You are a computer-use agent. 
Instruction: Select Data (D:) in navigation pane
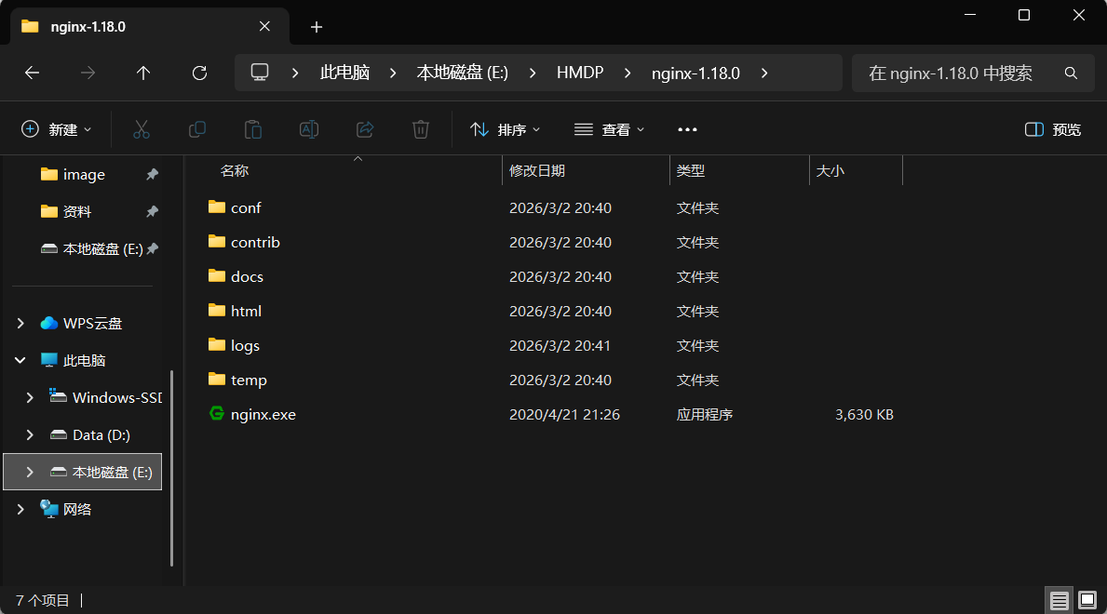pos(101,434)
